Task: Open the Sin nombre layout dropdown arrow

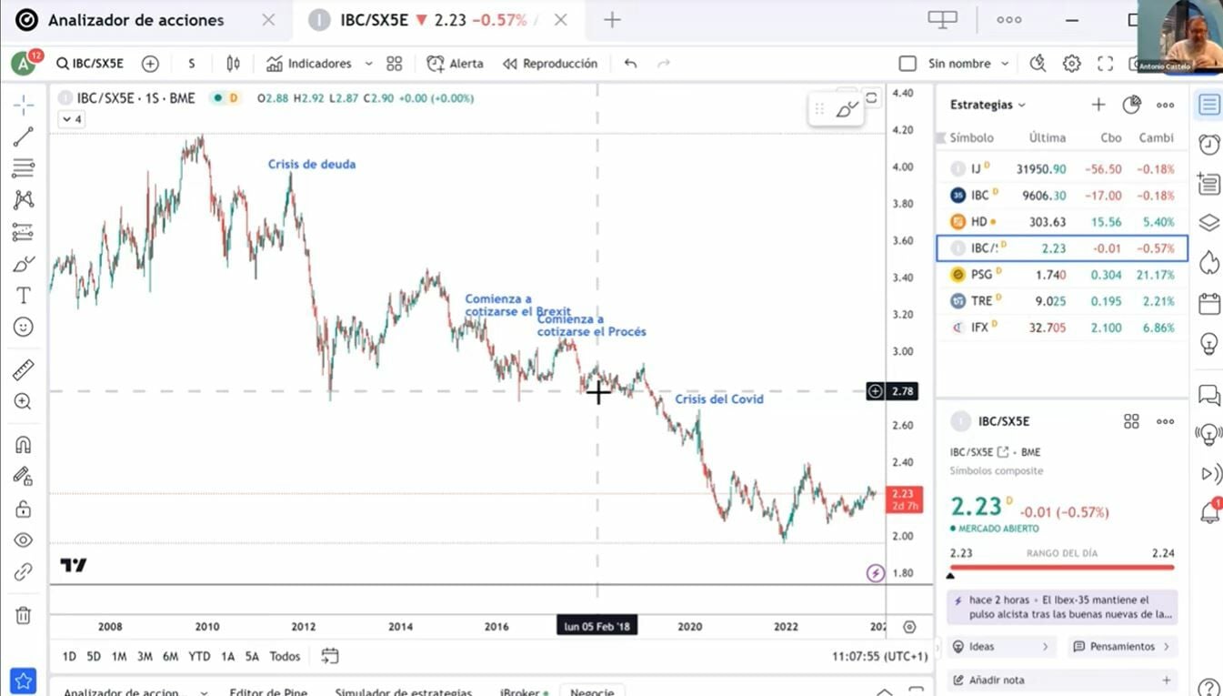Action: 1005,64
